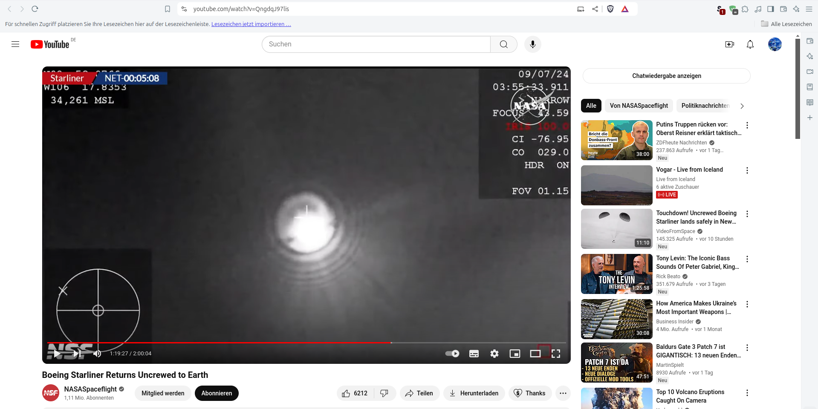The image size is (818, 409).
Task: Open options for Tony Levin video
Action: pyautogui.click(x=747, y=259)
